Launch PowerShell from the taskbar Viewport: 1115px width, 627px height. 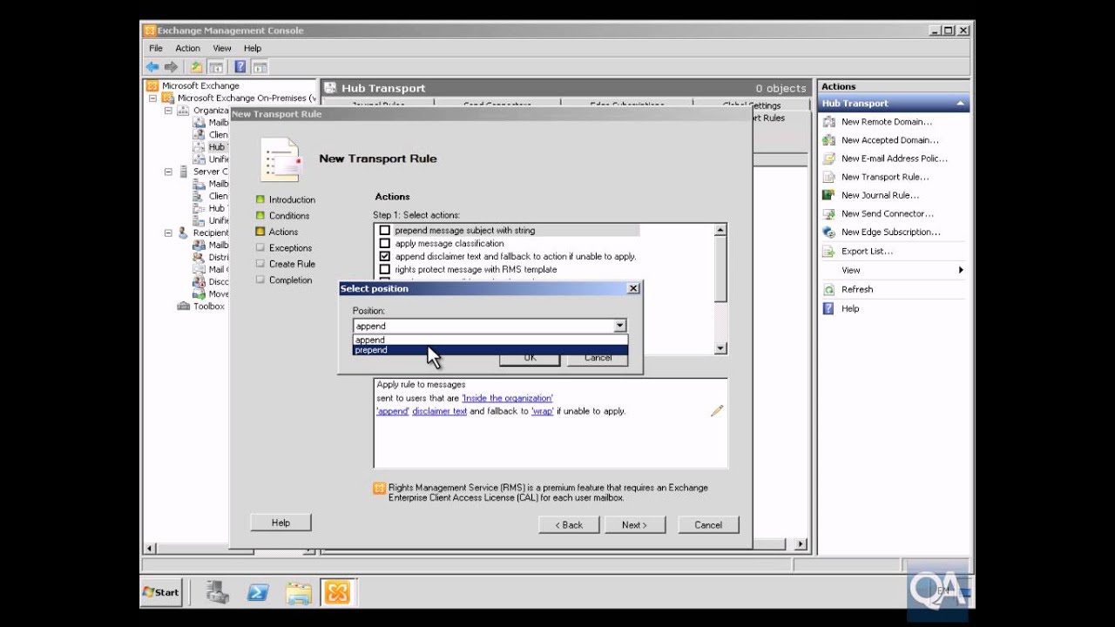[x=258, y=592]
